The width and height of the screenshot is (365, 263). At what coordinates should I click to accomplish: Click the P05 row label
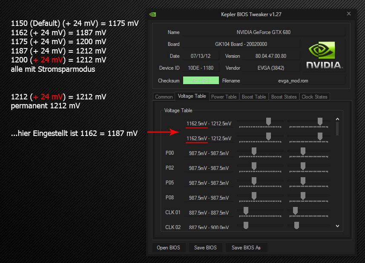click(x=170, y=183)
